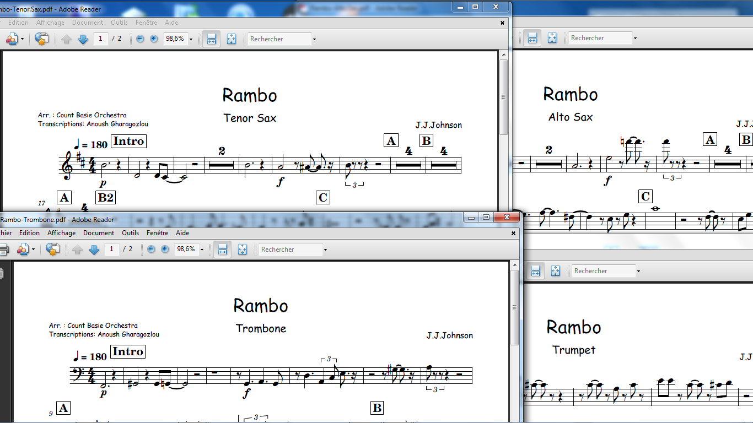Click Rechercher search box in Trombone window
This screenshot has width=753, height=423.
(x=291, y=250)
